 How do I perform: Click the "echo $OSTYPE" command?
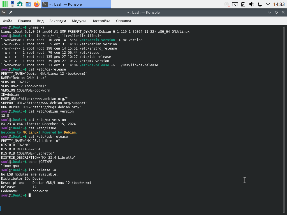tap(40, 162)
